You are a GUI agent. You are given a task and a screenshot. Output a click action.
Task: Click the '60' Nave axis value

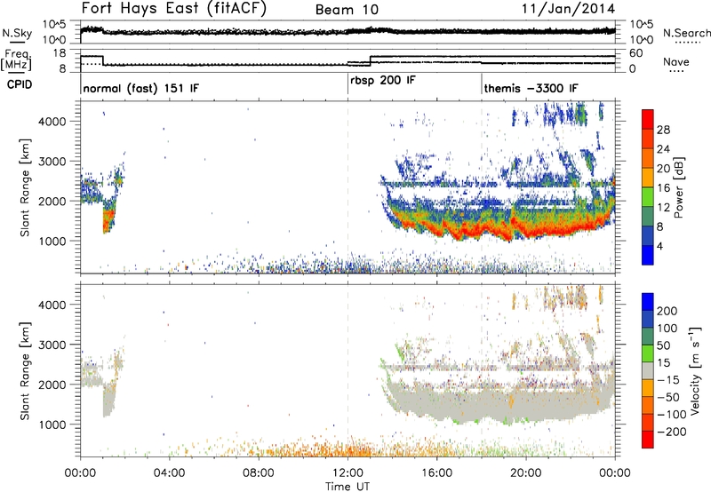[x=635, y=53]
